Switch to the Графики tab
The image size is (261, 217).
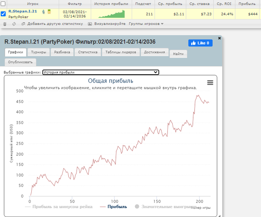pos(16,52)
